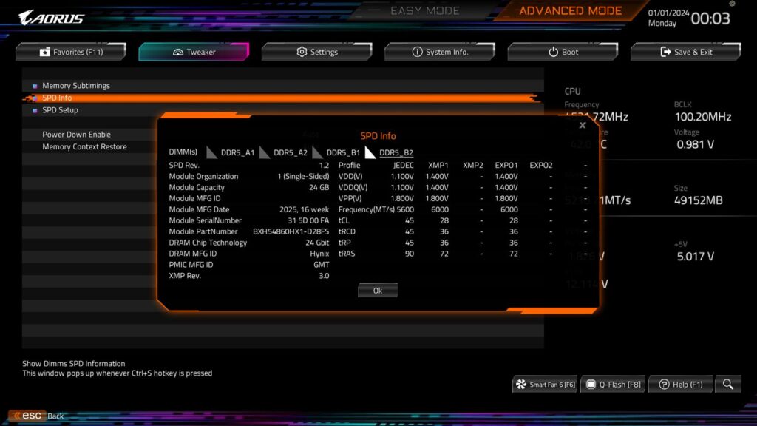This screenshot has width=757, height=426.
Task: Open the Settings tab
Action: (x=317, y=52)
